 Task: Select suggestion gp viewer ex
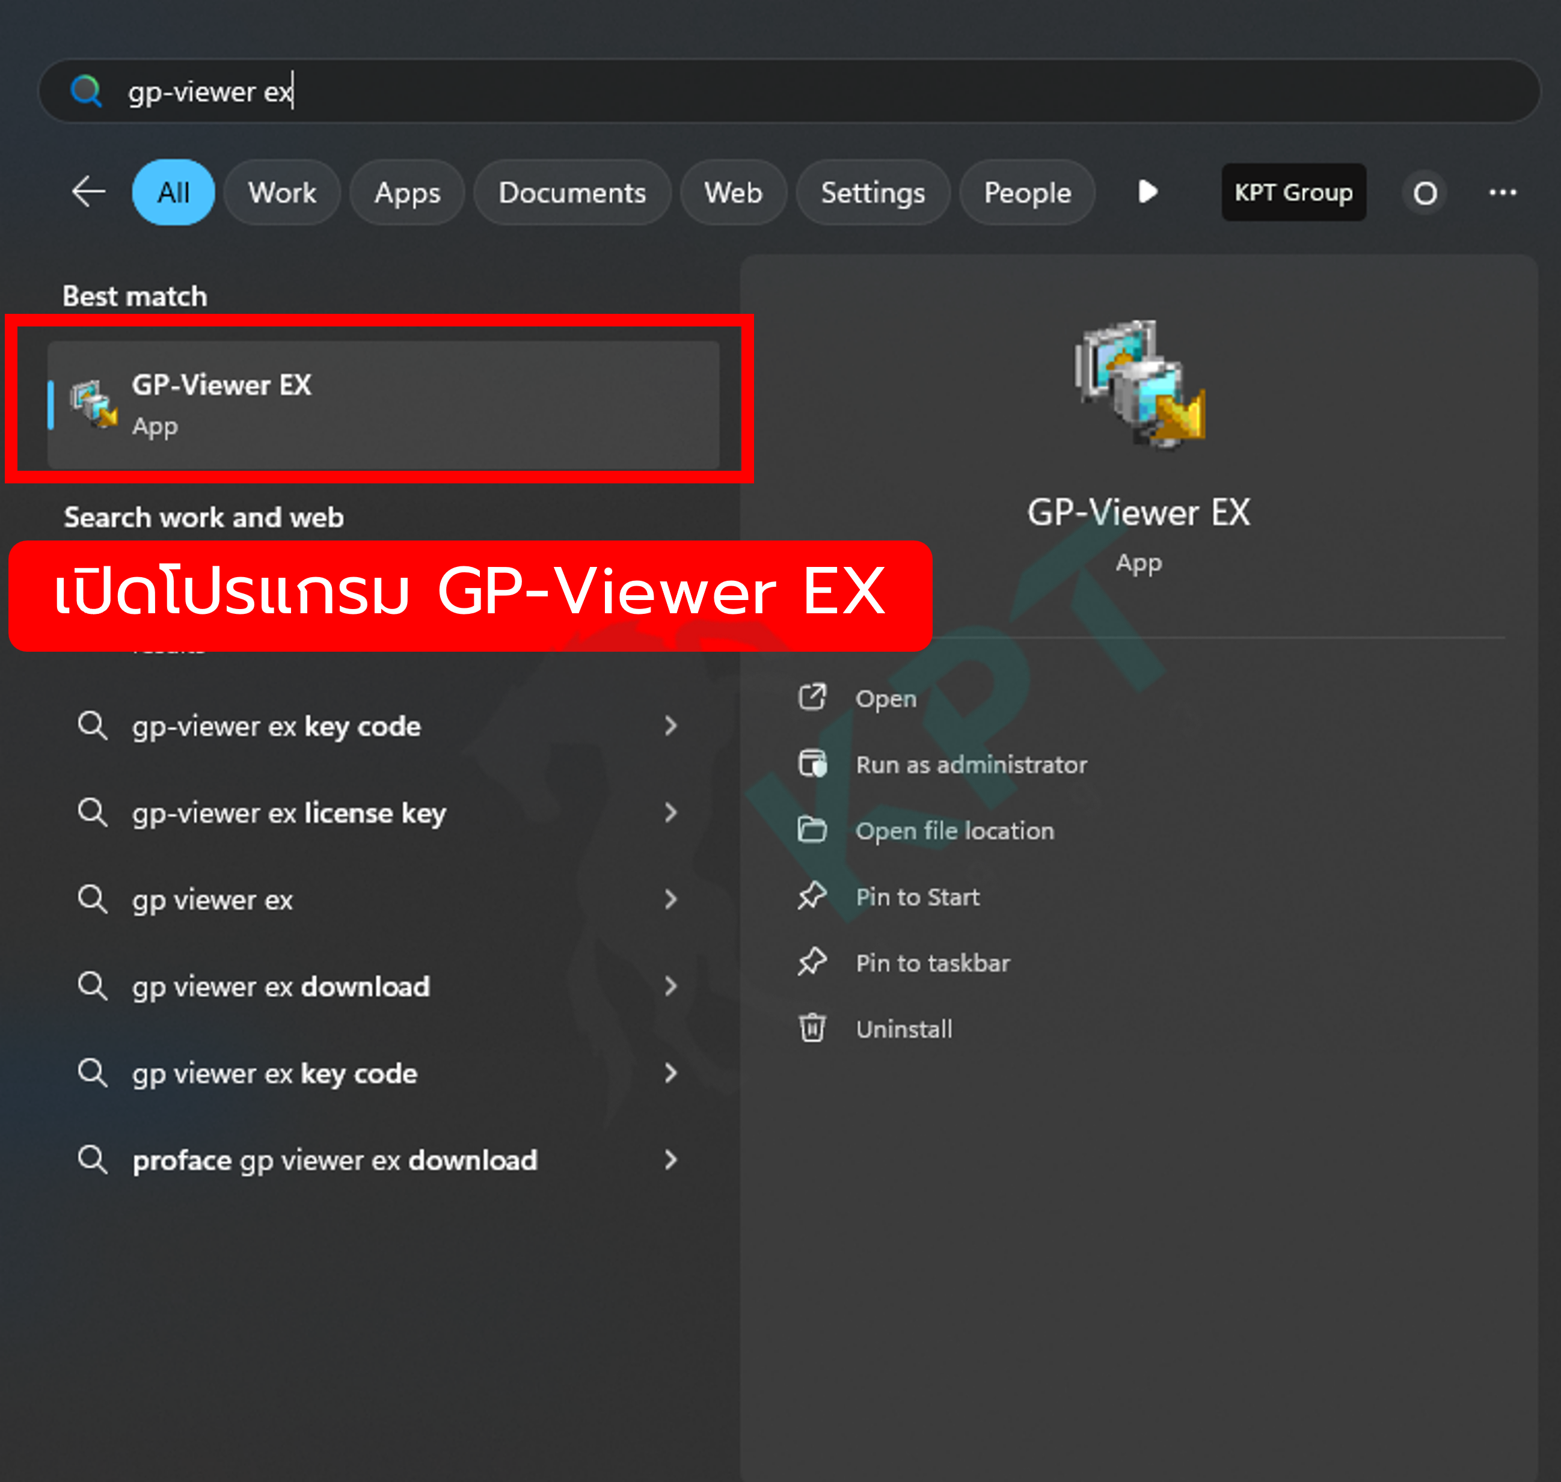(212, 900)
